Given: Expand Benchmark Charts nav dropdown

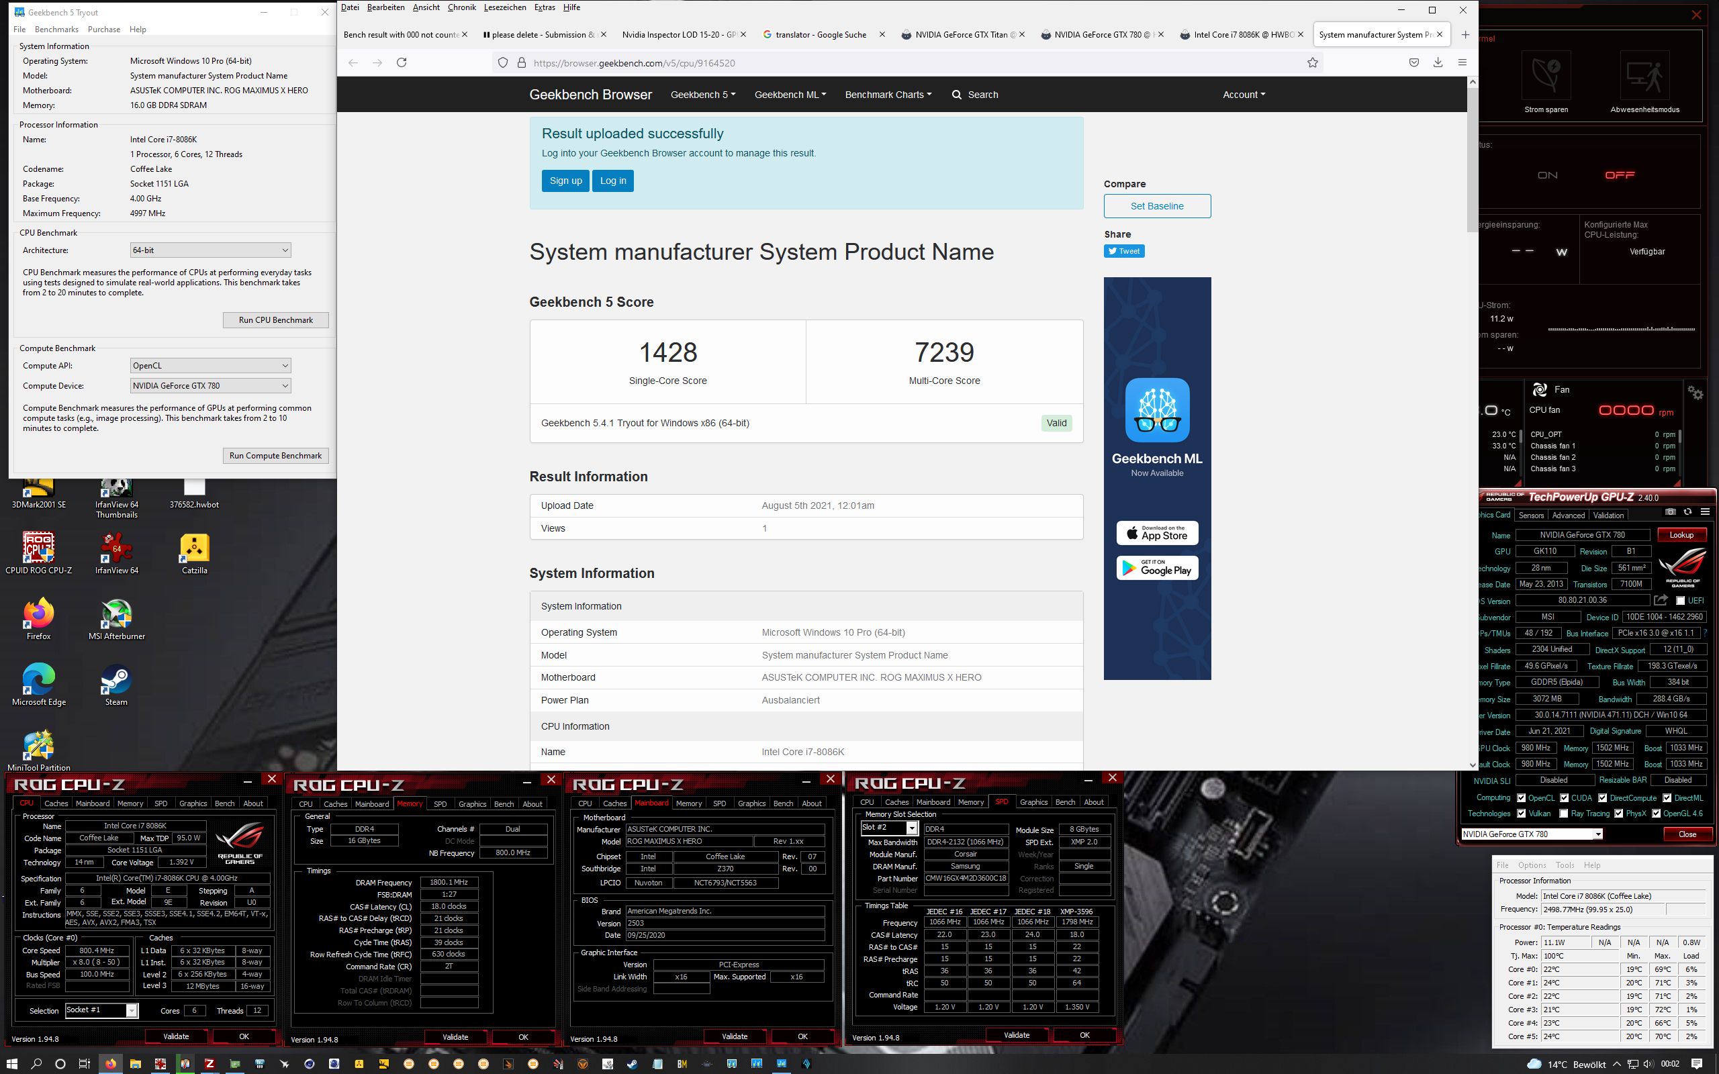Looking at the screenshot, I should click(888, 95).
